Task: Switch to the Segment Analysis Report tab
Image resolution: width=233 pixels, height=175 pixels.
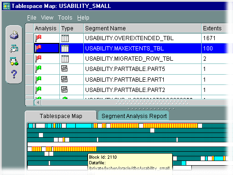Action: (134, 116)
